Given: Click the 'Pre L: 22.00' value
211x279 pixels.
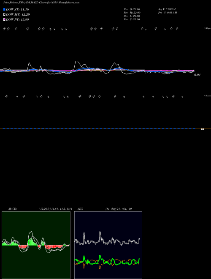Looking at the screenshot, I should pyautogui.click(x=132, y=16).
